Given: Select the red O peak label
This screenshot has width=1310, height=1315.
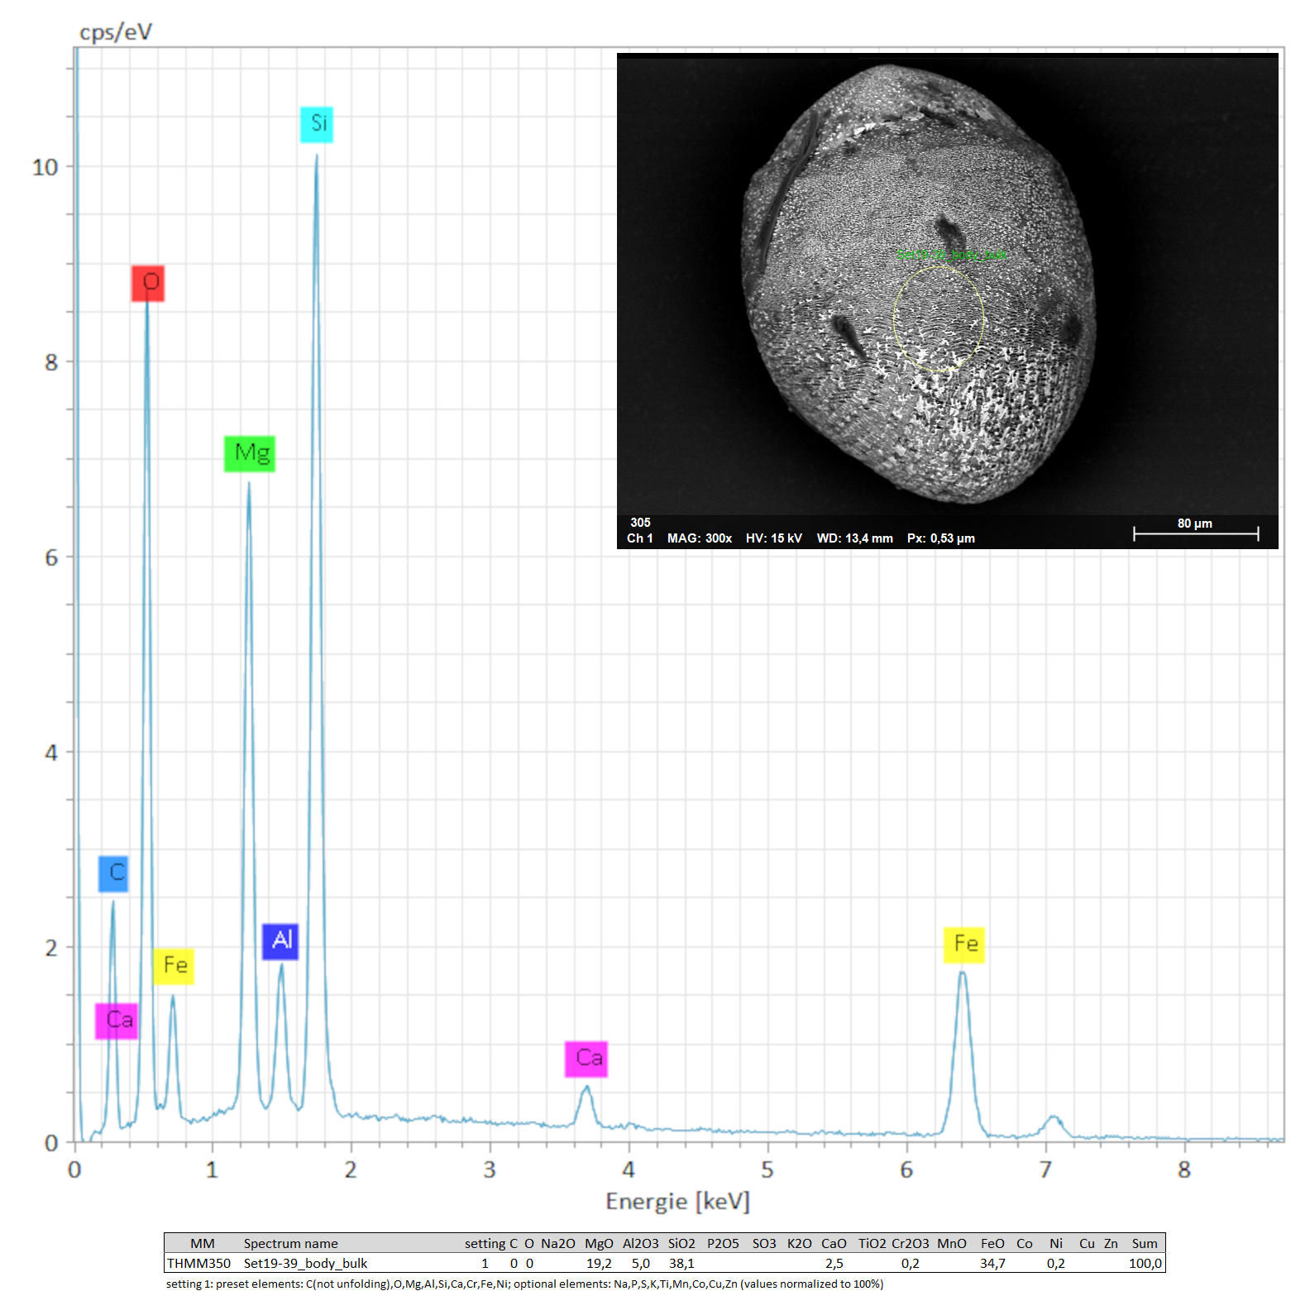Looking at the screenshot, I should (x=148, y=283).
